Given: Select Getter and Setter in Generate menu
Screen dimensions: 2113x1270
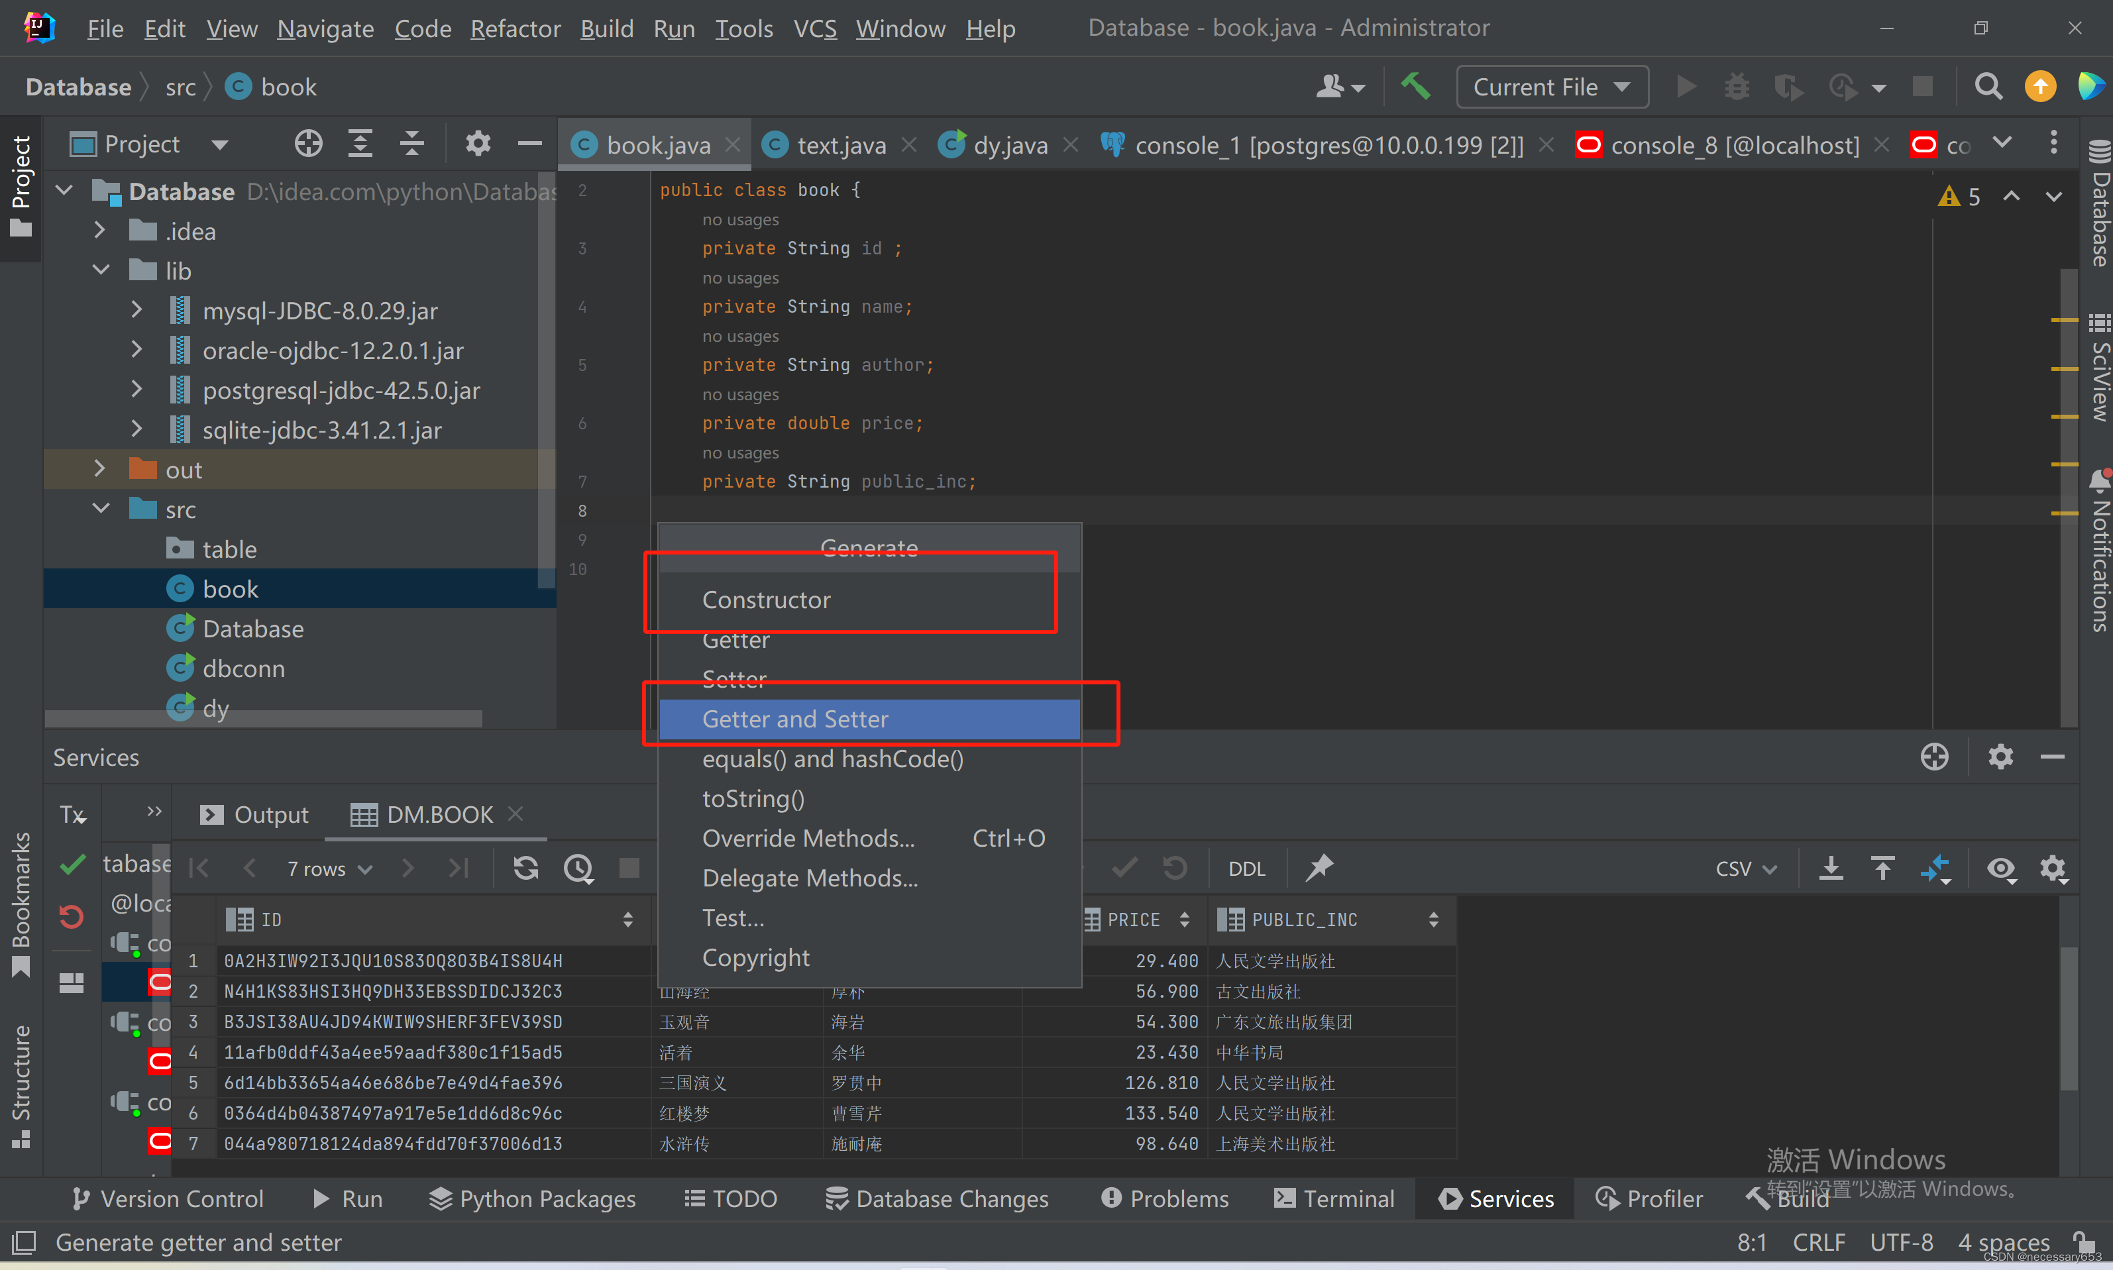Looking at the screenshot, I should tap(794, 719).
